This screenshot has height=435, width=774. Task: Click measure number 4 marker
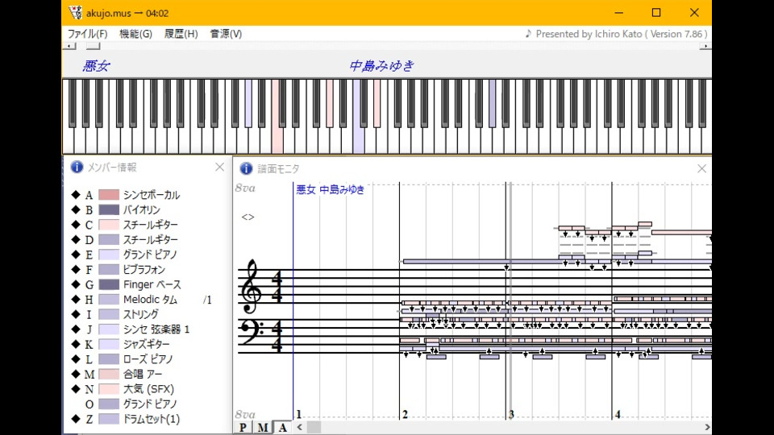point(618,414)
